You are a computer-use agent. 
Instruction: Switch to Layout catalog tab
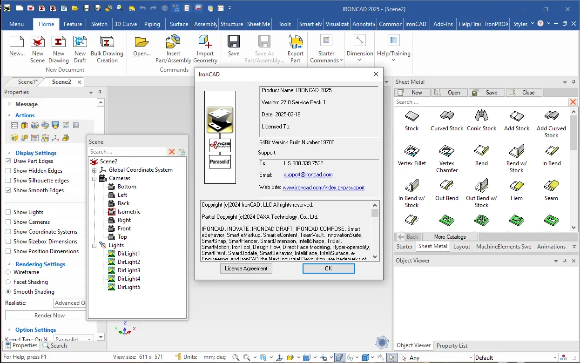[x=462, y=247]
